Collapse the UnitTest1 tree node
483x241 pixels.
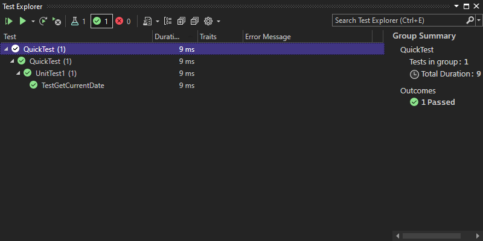point(18,73)
